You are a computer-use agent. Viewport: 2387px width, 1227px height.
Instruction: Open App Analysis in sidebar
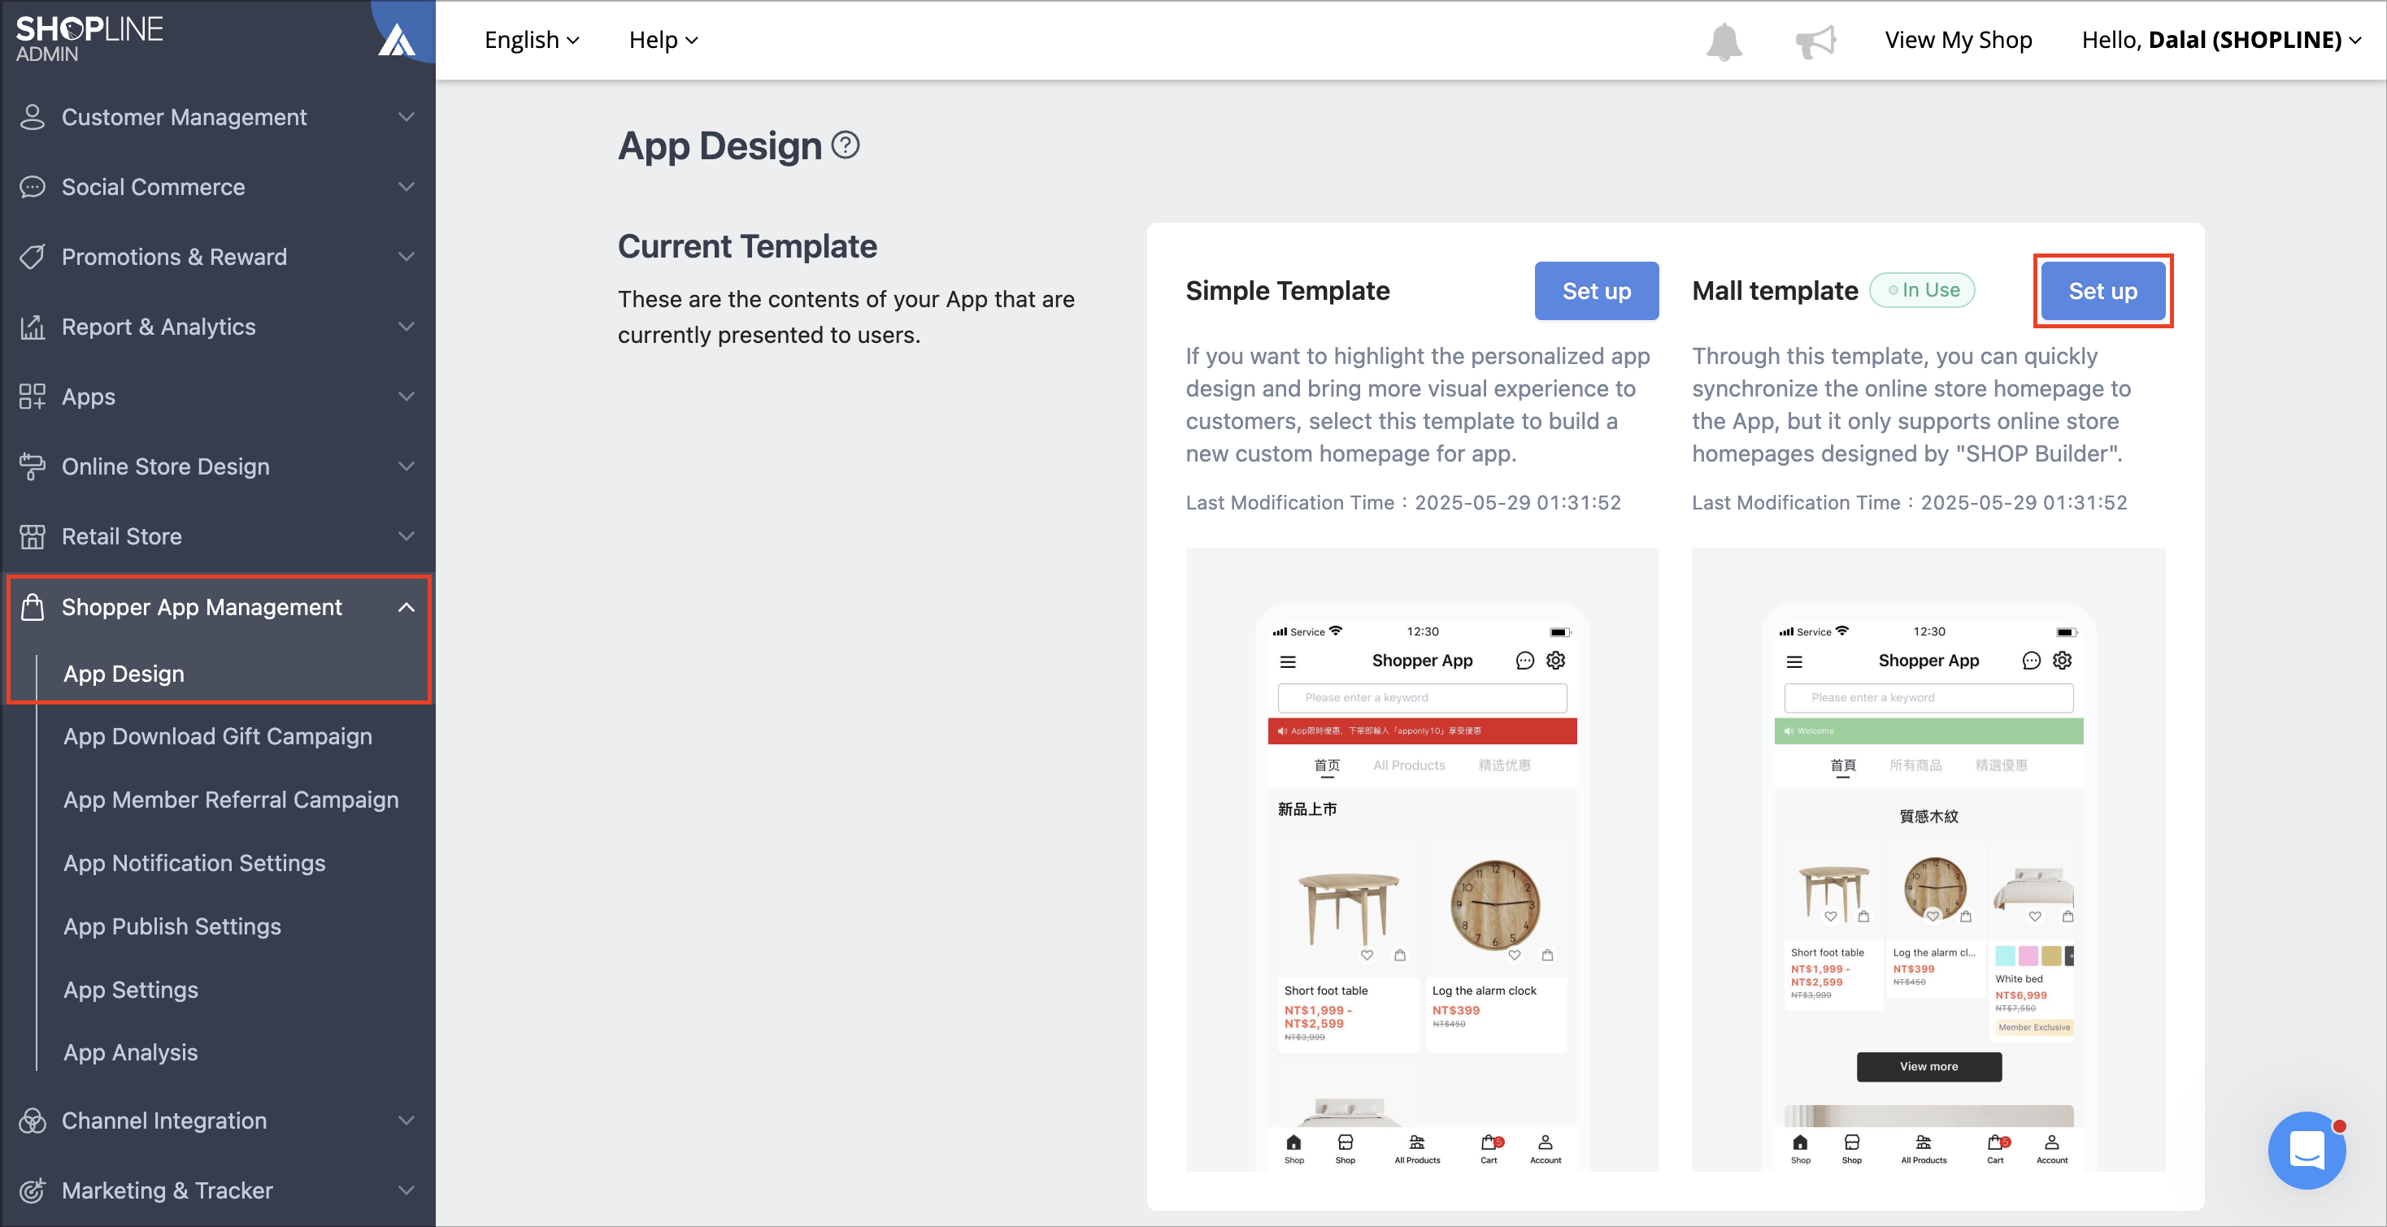coord(131,1053)
